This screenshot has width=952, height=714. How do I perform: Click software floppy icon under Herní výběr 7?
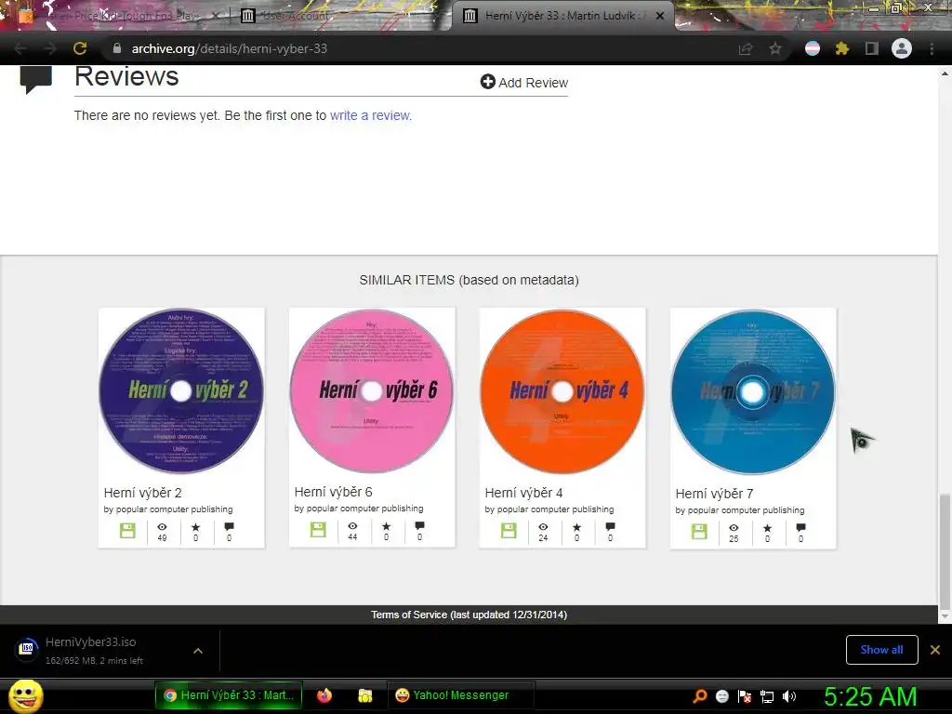(699, 532)
